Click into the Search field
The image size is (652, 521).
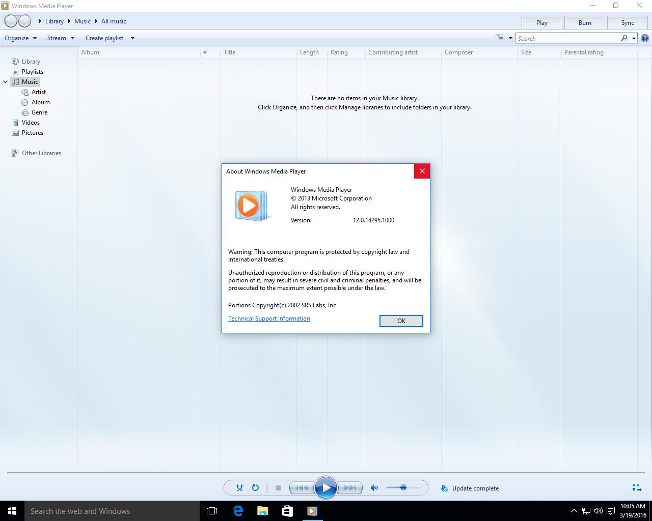(x=567, y=38)
